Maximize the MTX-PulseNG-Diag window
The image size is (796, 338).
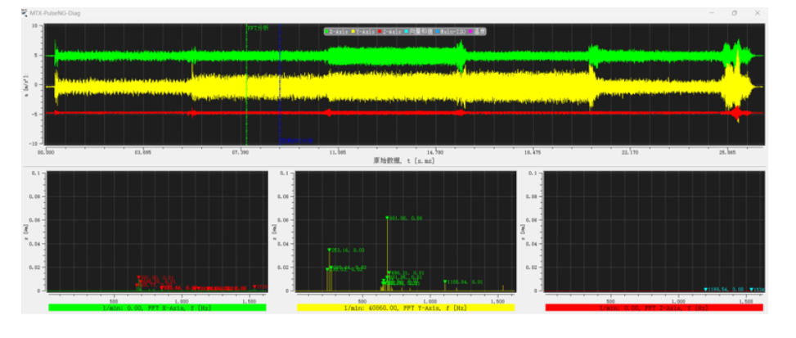click(734, 13)
